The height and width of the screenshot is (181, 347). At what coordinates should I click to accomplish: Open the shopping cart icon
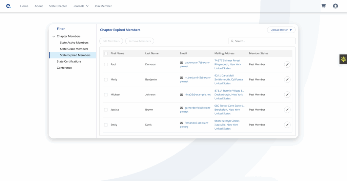pyautogui.click(x=323, y=6)
